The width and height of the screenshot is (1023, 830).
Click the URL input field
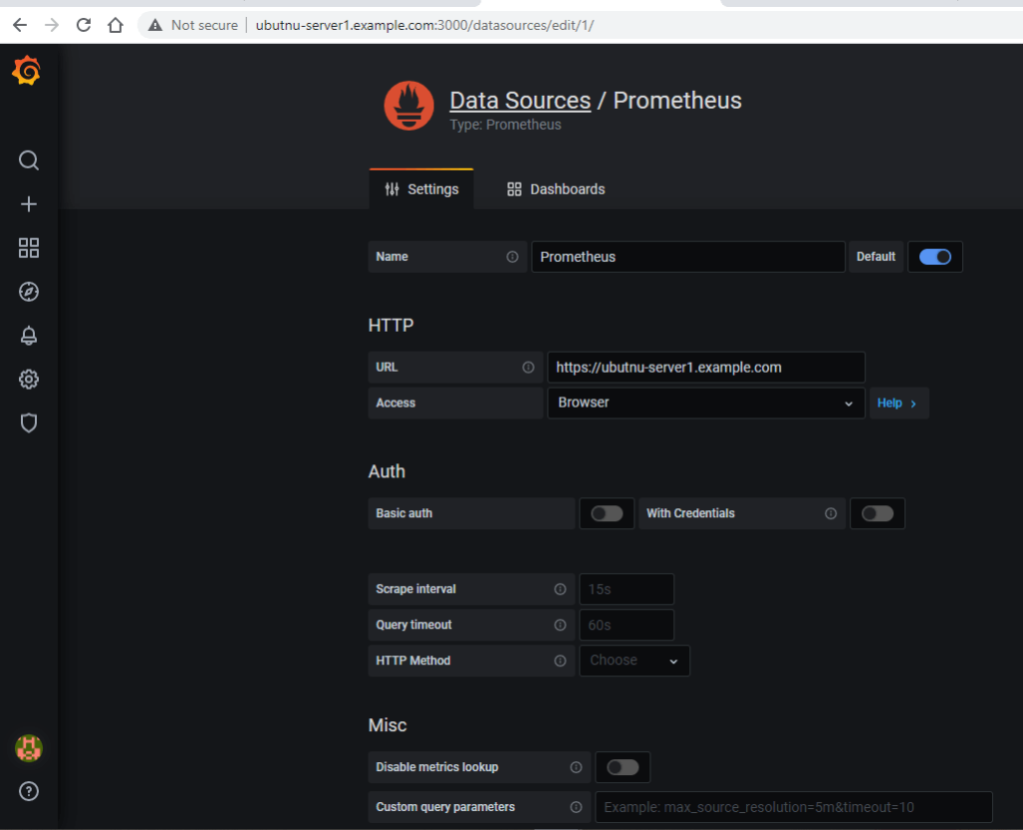click(x=706, y=368)
